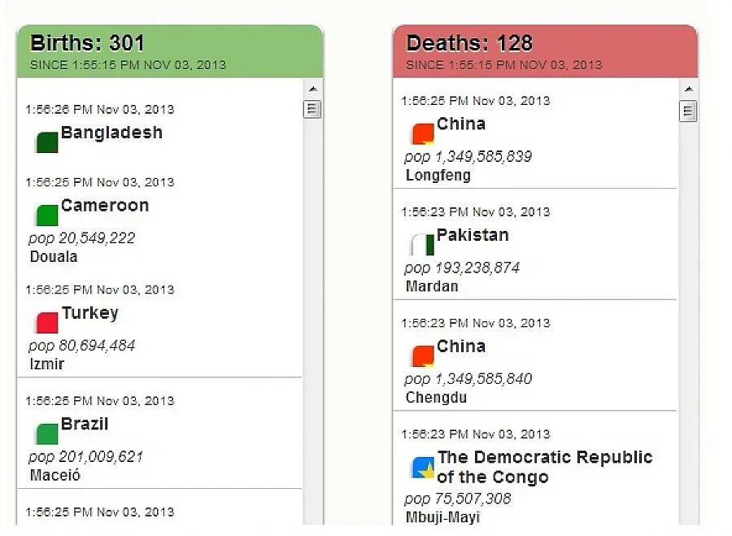Click the Births list scrollbar thumb

pyautogui.click(x=312, y=109)
